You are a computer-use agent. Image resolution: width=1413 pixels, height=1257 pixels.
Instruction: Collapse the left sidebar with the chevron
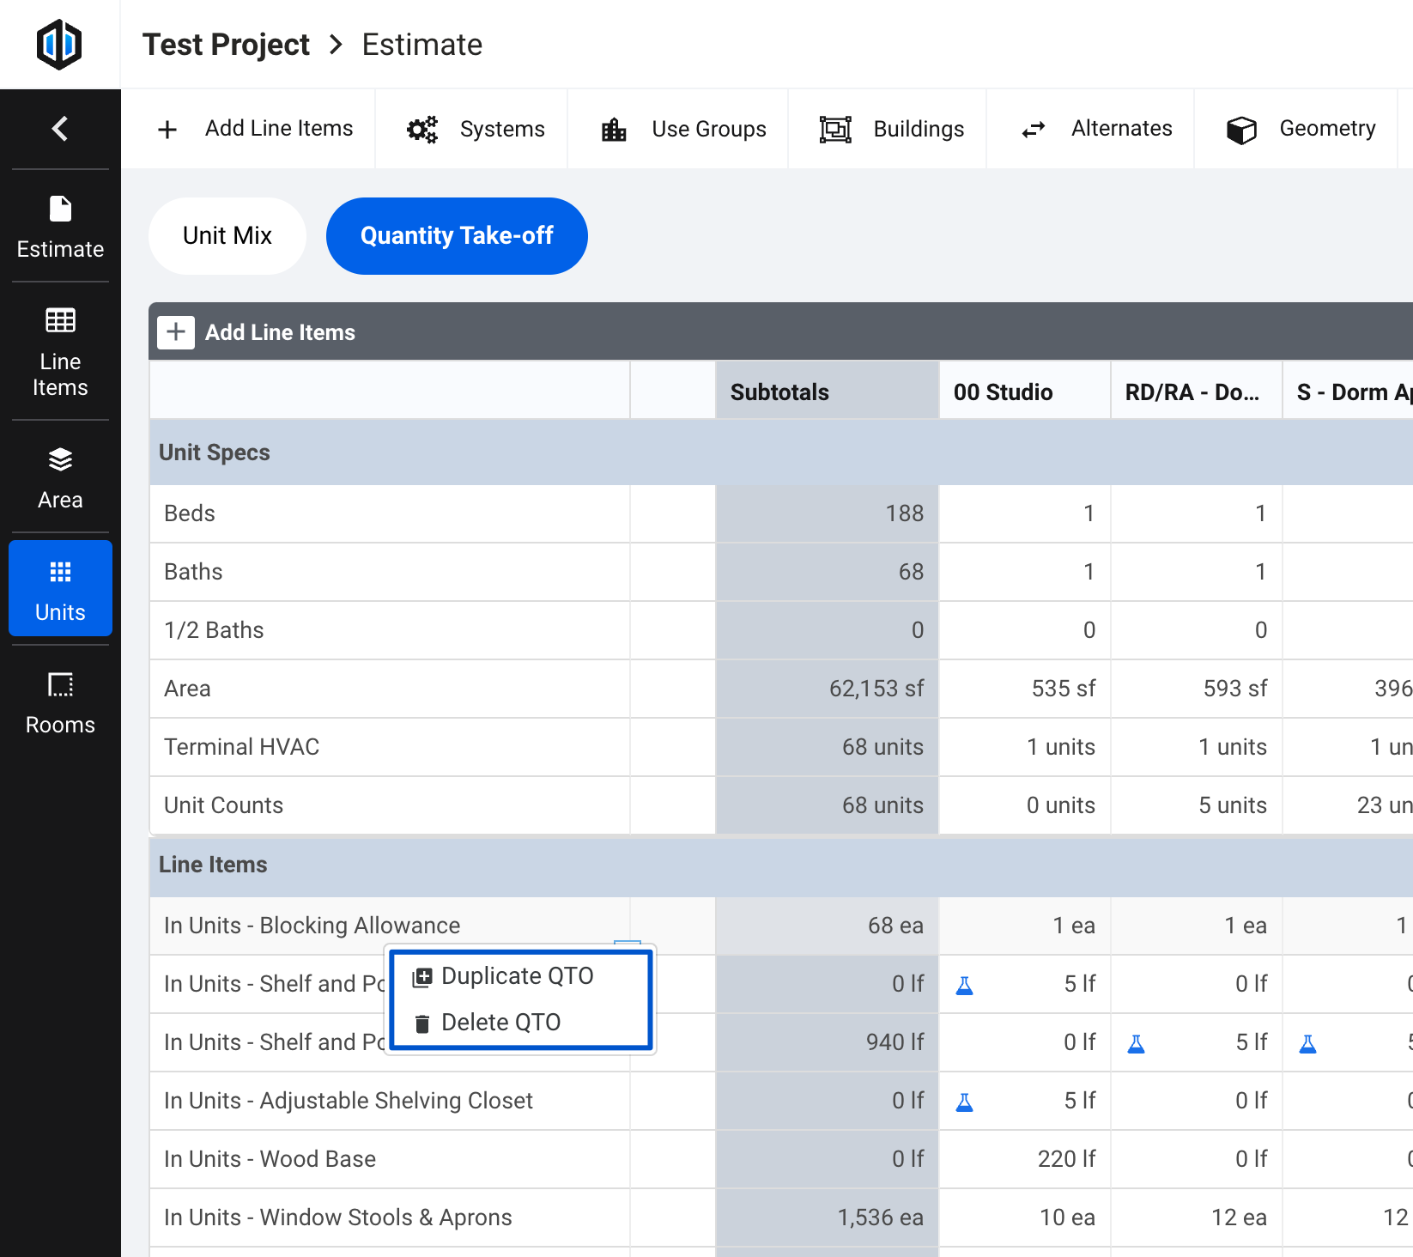(59, 128)
